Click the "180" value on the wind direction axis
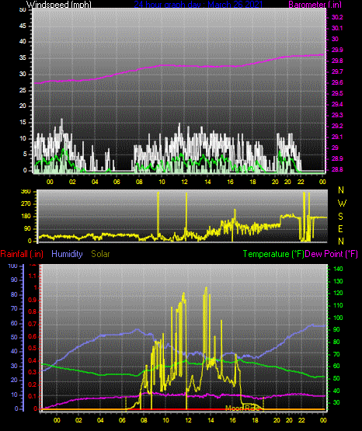The image size is (362, 431). pos(26,217)
